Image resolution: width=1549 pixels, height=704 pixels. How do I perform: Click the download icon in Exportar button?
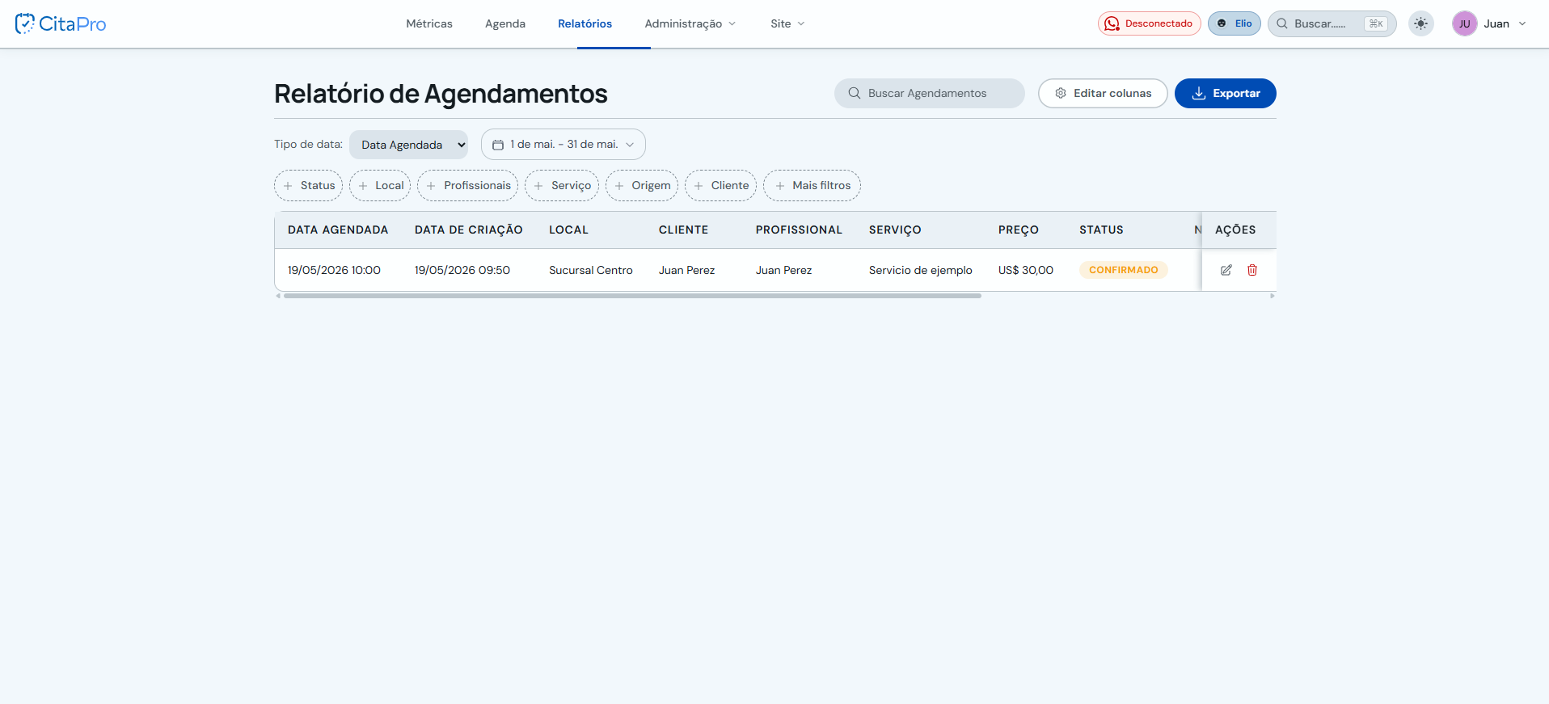coord(1199,94)
